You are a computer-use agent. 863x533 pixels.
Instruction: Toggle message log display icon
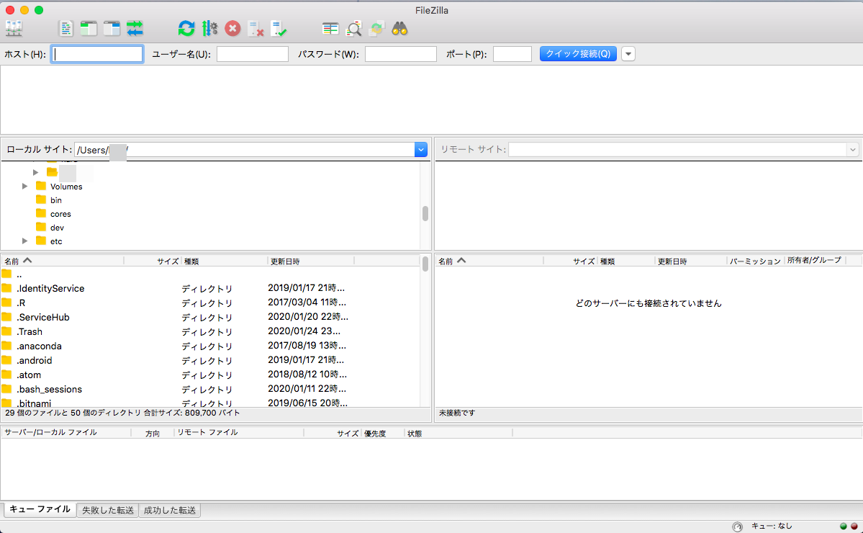pos(65,29)
